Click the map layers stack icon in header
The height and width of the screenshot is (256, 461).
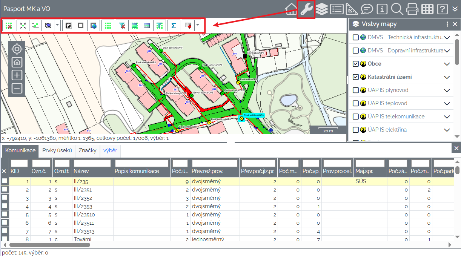321,9
